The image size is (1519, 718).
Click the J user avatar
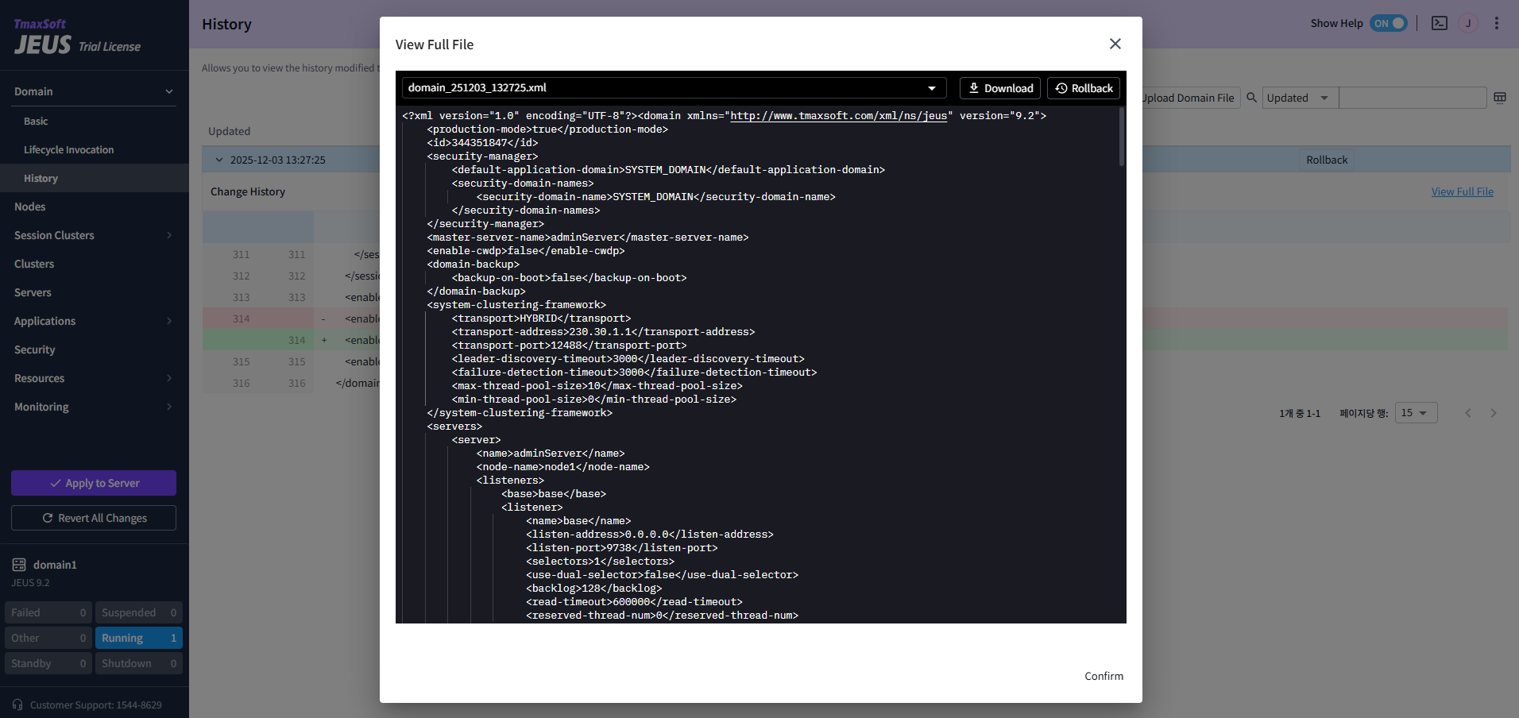tap(1469, 23)
